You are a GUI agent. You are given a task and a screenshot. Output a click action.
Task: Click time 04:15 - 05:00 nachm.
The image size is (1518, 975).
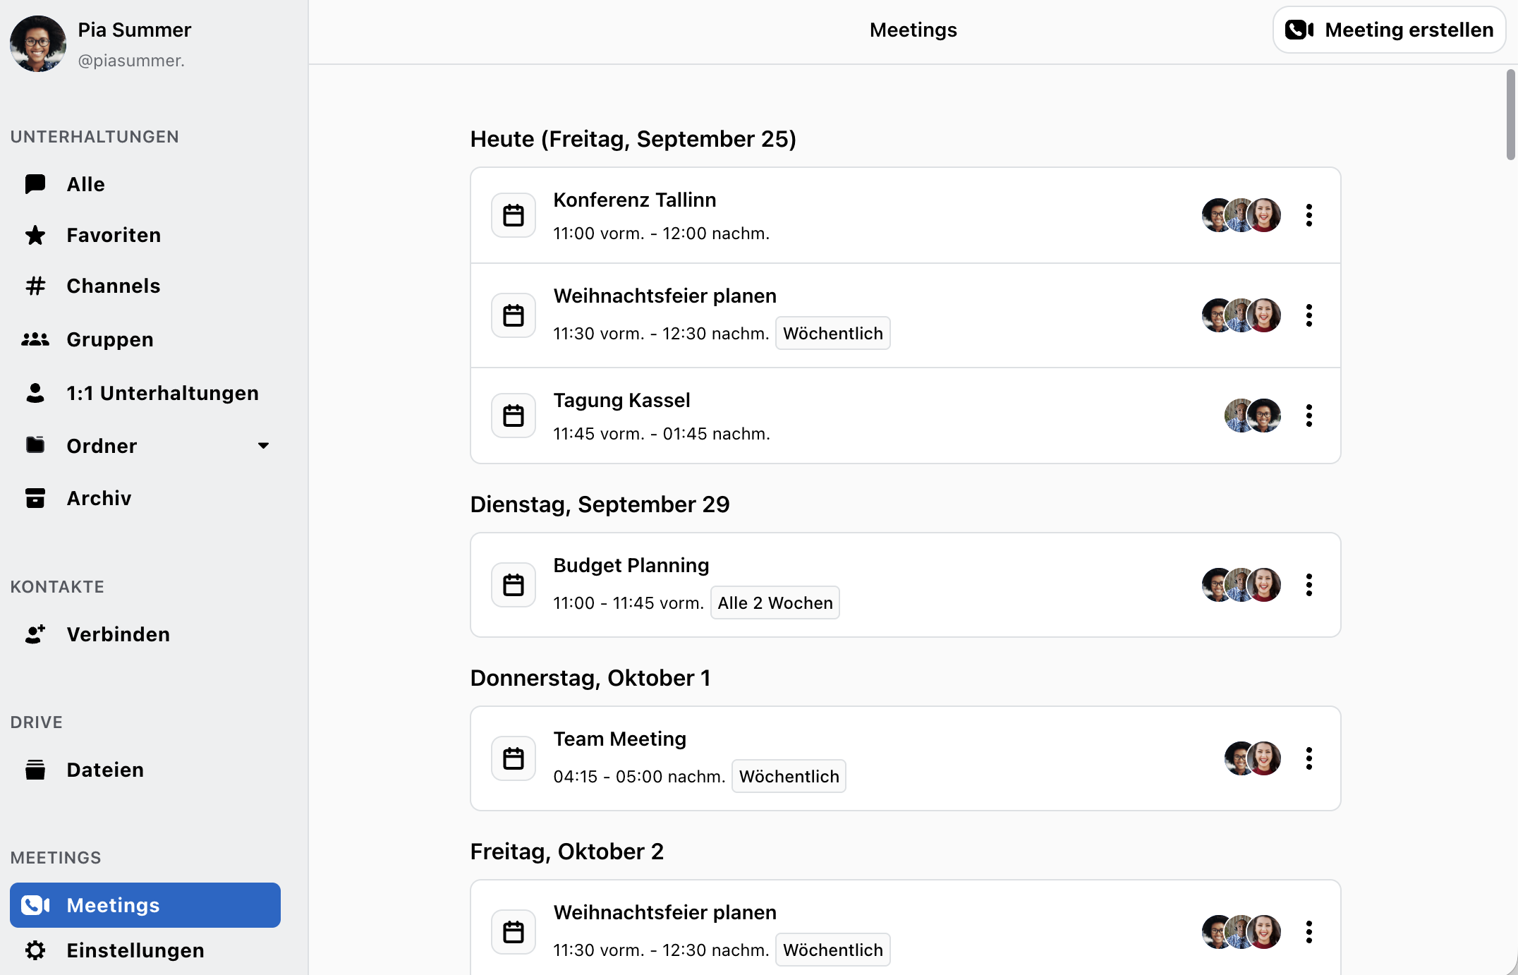tap(640, 776)
